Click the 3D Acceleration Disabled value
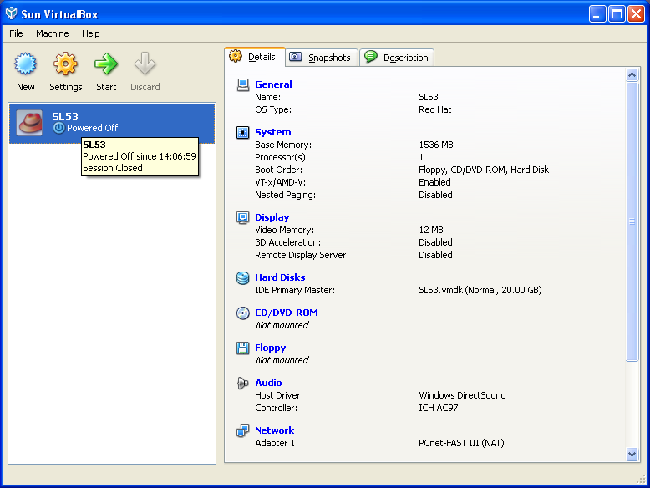Image resolution: width=650 pixels, height=488 pixels. (x=435, y=242)
